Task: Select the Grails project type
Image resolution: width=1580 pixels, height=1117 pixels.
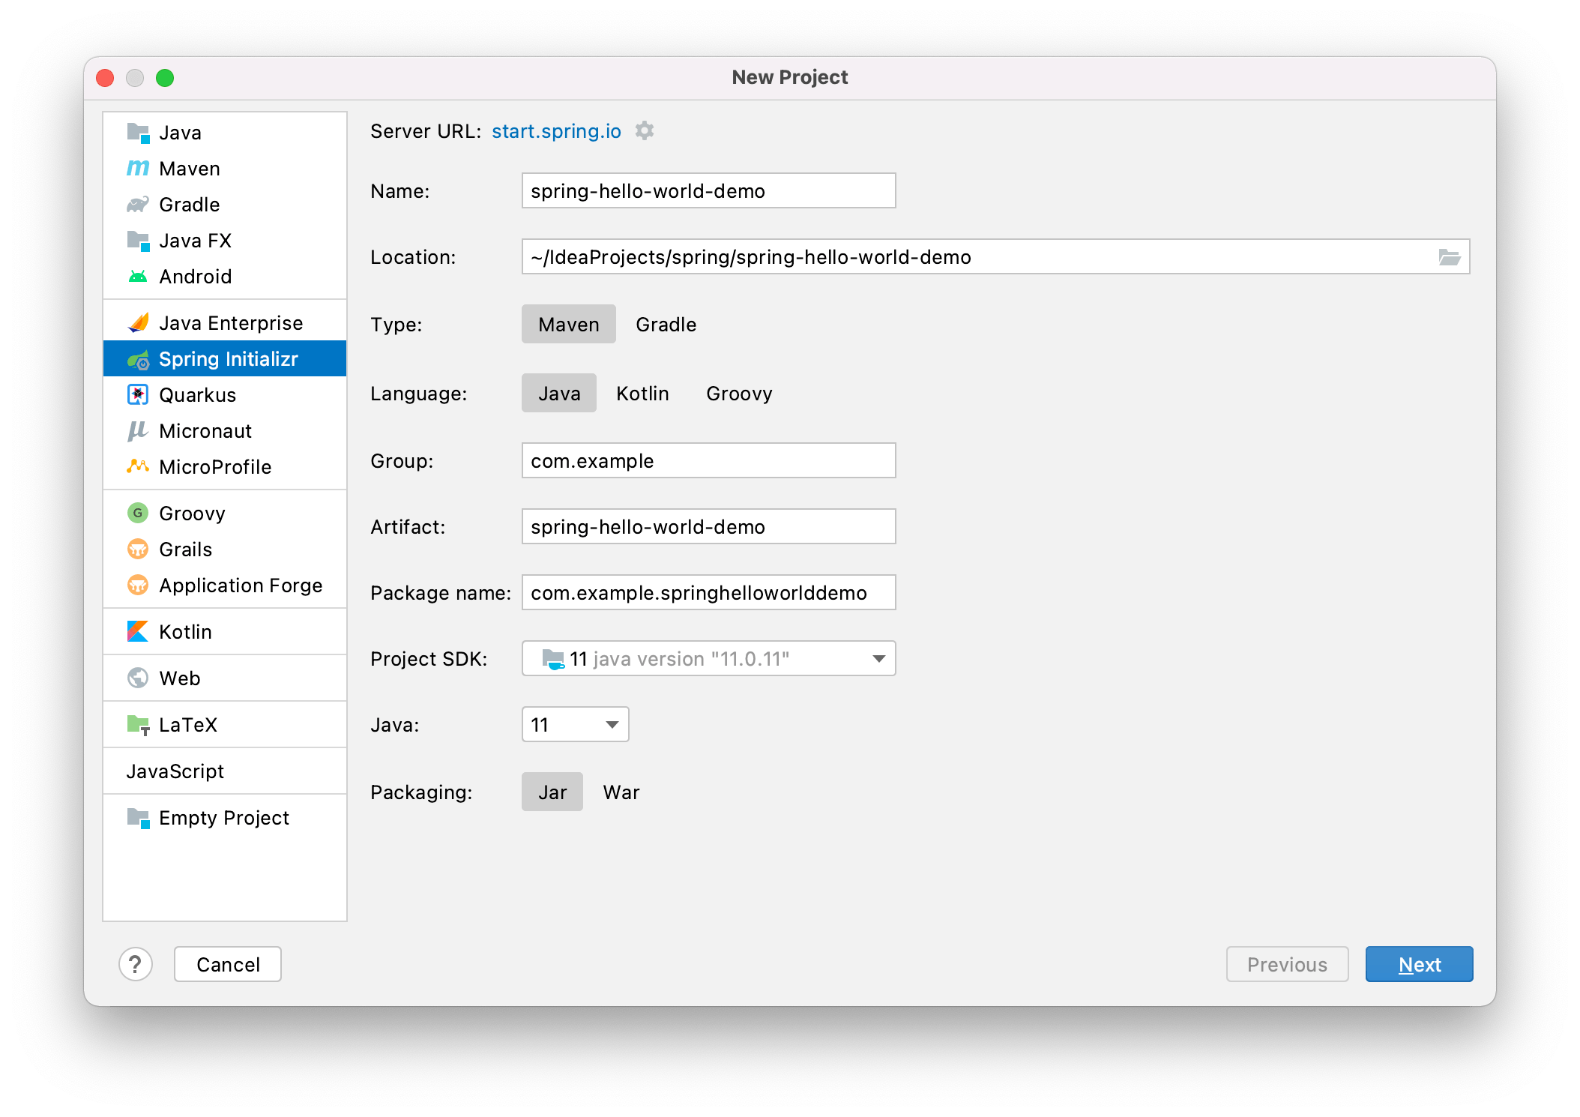Action: pyautogui.click(x=185, y=550)
